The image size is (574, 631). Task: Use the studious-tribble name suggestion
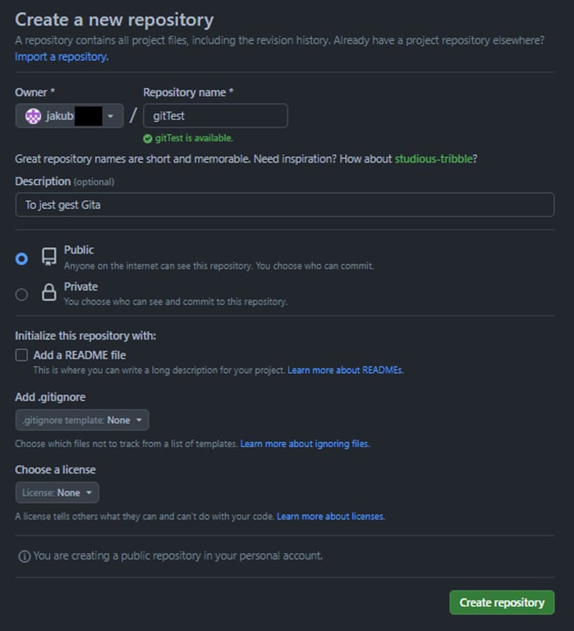(x=434, y=159)
